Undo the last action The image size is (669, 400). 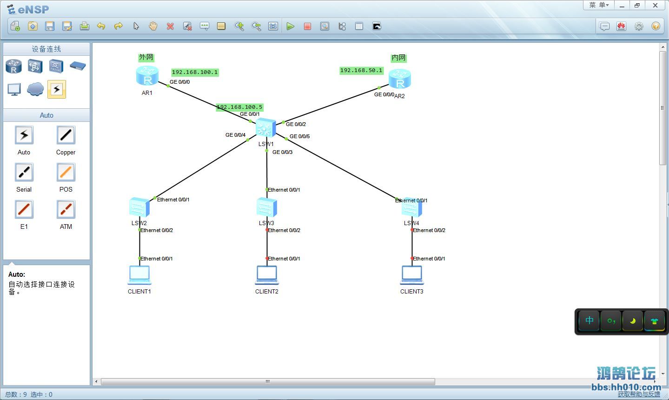click(101, 26)
